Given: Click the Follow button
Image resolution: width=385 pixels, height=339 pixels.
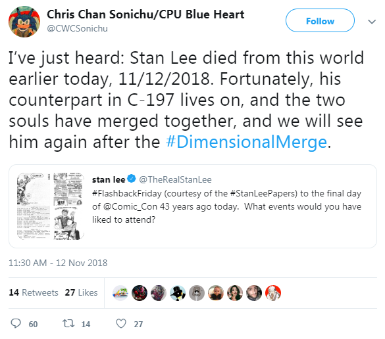Looking at the screenshot, I should 320,20.
